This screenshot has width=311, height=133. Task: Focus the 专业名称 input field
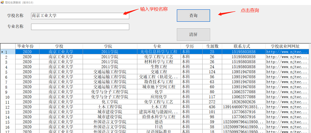click(80, 27)
